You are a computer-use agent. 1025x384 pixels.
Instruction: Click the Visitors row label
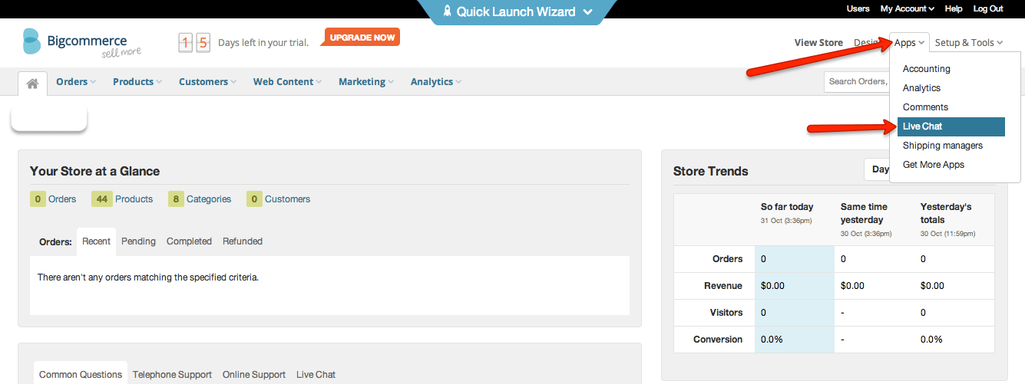coord(726,313)
